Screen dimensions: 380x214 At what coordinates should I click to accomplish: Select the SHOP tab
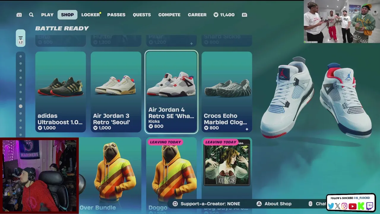[x=67, y=15]
